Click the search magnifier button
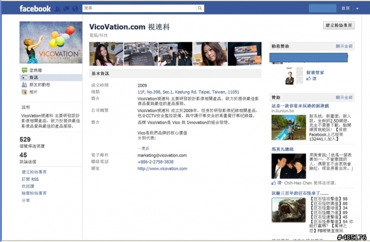 (200, 8)
